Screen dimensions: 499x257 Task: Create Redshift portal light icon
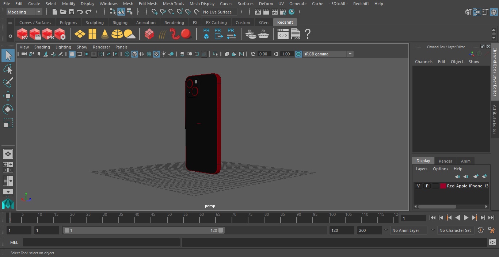click(92, 34)
